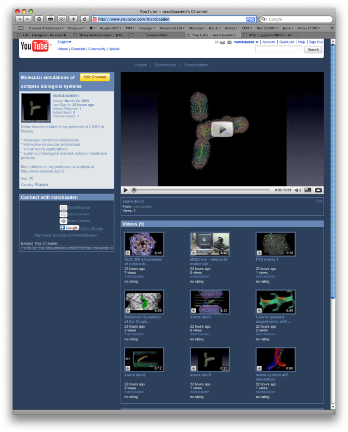Open inbox envelope icon next to marcbaaden
This screenshot has width=348, height=432.
[222, 42]
